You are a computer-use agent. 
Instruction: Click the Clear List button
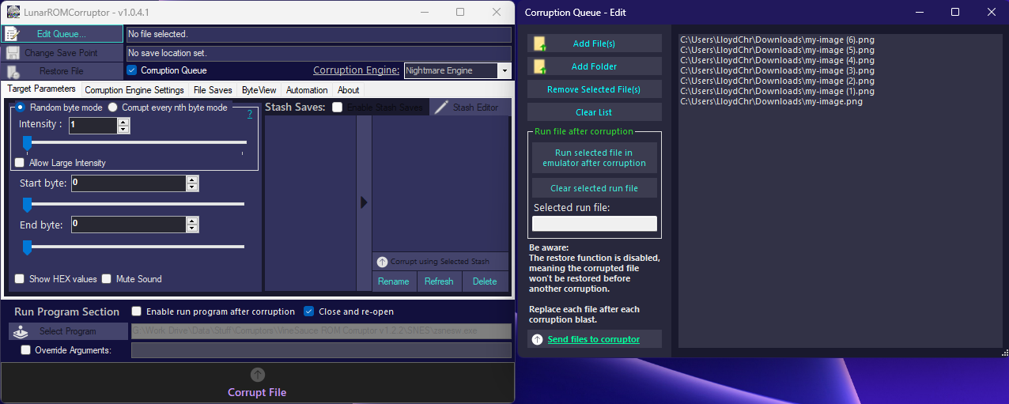coord(595,112)
